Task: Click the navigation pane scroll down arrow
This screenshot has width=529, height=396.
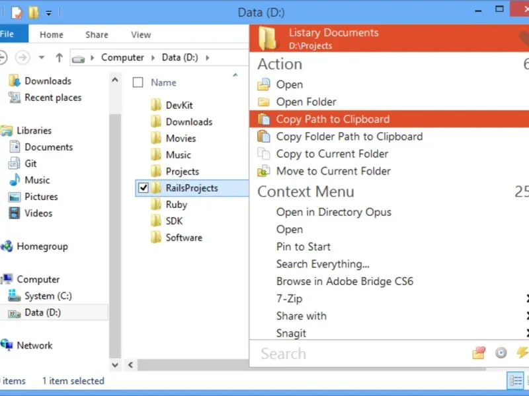Action: (x=115, y=365)
